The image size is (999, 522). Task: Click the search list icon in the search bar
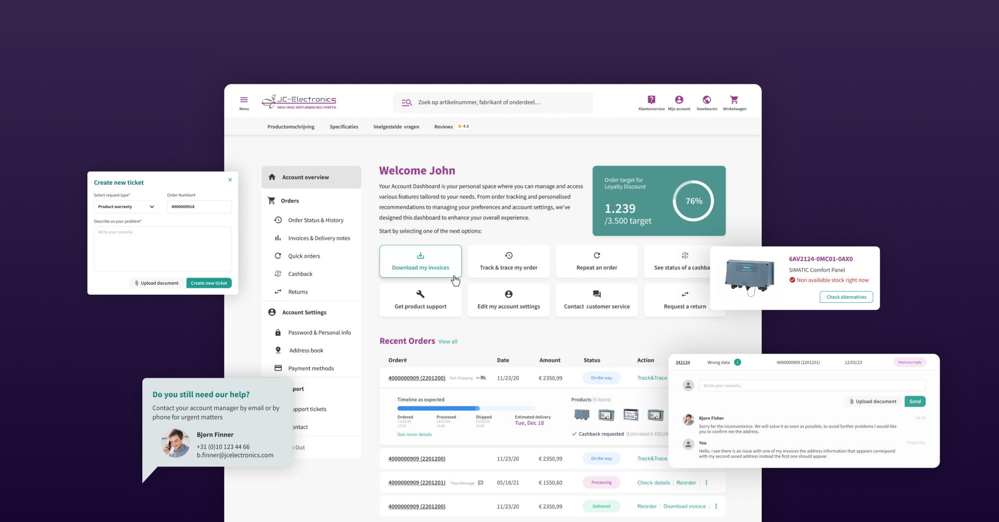[407, 102]
